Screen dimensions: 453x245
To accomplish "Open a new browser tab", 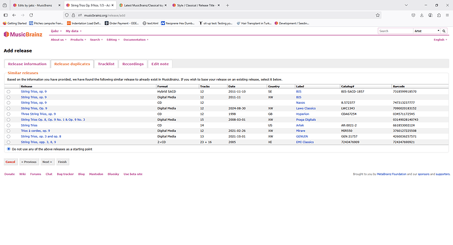I will [227, 5].
